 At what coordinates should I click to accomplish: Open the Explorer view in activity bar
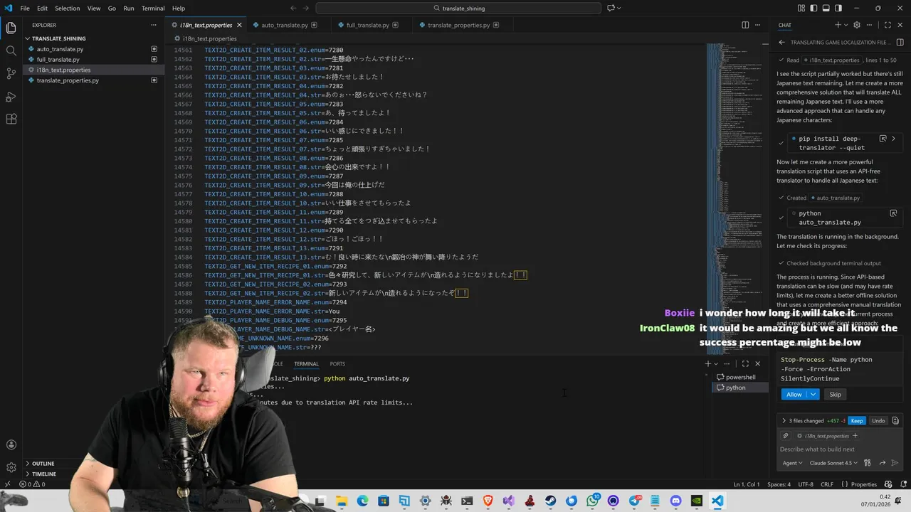coord(11,28)
